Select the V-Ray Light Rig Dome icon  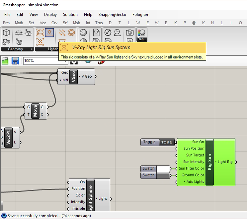tap(40, 33)
